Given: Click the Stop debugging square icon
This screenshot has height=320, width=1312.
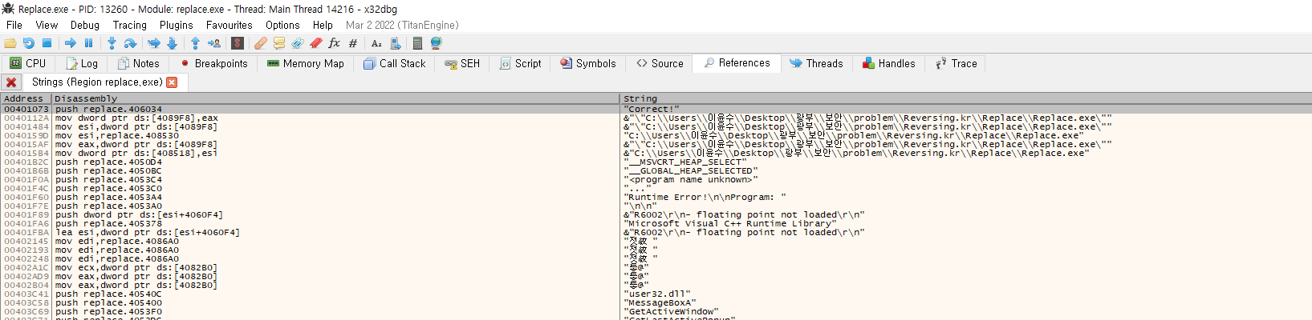Looking at the screenshot, I should tap(47, 43).
